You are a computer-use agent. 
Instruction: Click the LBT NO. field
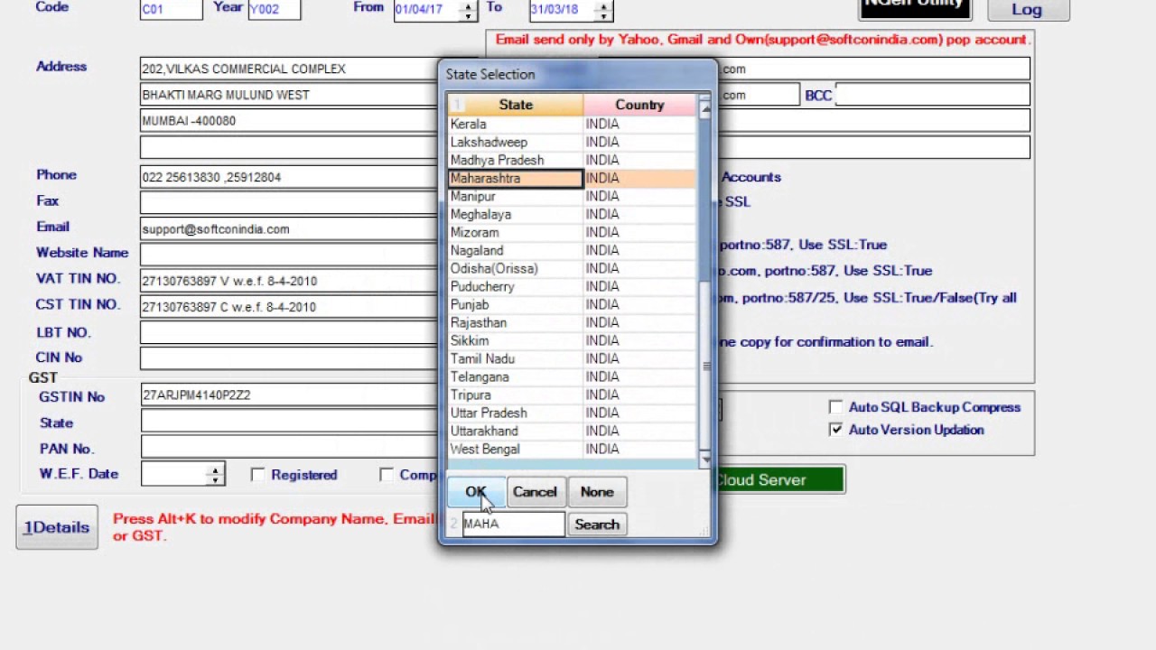point(289,333)
